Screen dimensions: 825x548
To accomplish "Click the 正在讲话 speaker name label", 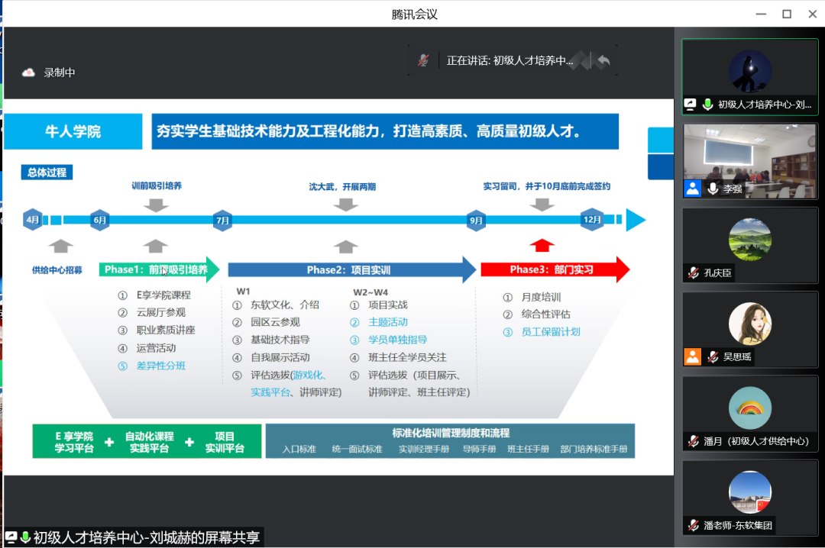I will (510, 60).
